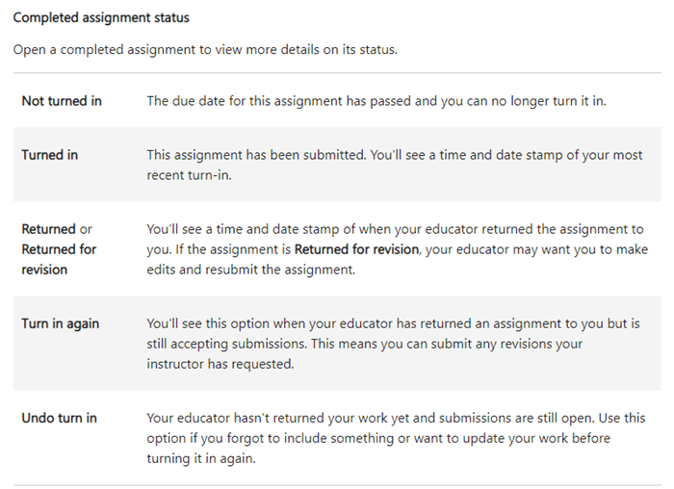Click the 'recent turn-in.' line
This screenshot has width=674, height=489.
pyautogui.click(x=189, y=175)
